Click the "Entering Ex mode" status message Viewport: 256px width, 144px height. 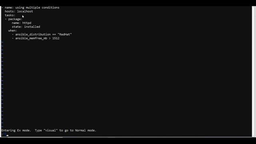tap(49, 130)
